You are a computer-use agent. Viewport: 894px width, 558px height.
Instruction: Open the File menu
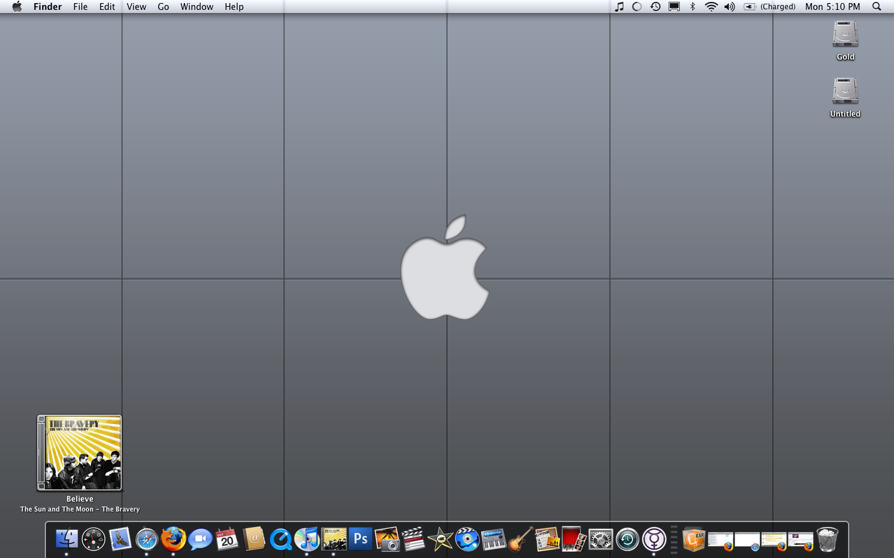(x=80, y=7)
